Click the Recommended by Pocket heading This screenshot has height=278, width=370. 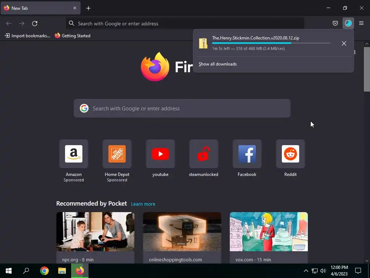coord(91,203)
